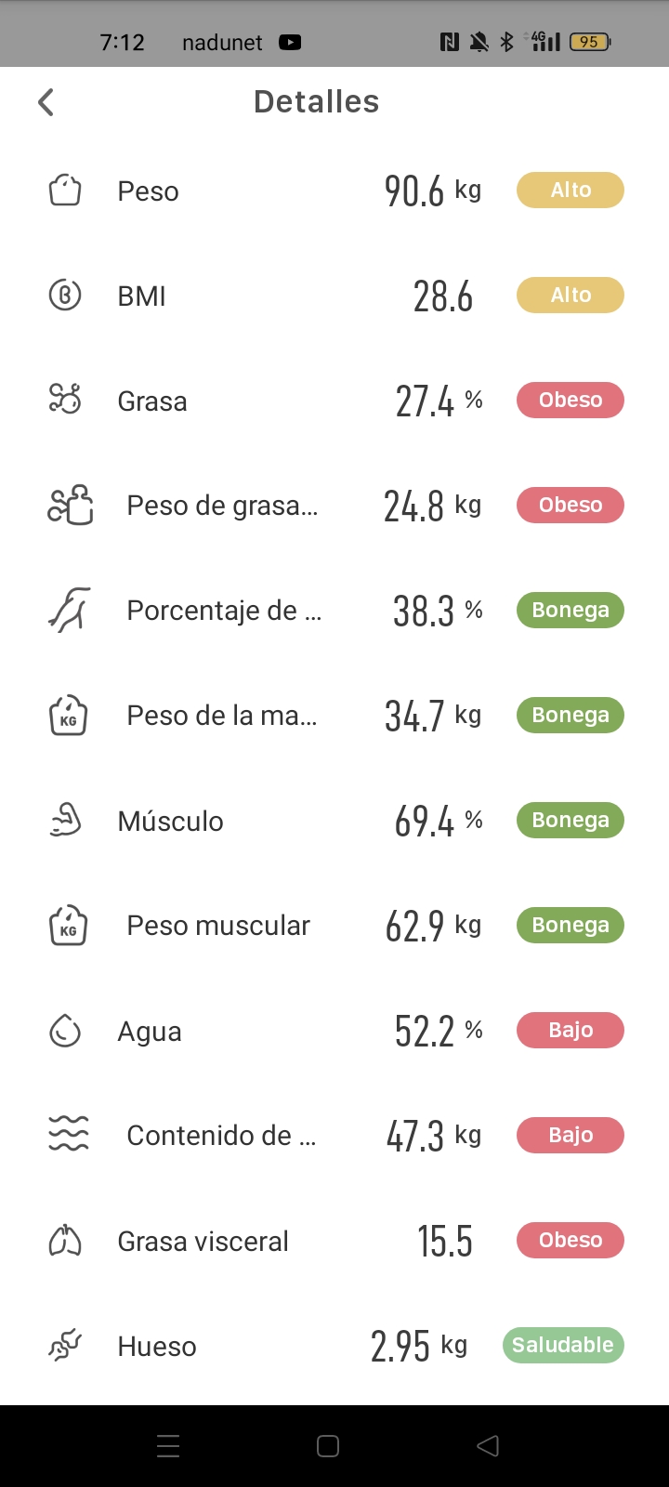Screen dimensions: 669x1487
Task: Tap the Alto badge next to Peso
Action: tap(571, 190)
